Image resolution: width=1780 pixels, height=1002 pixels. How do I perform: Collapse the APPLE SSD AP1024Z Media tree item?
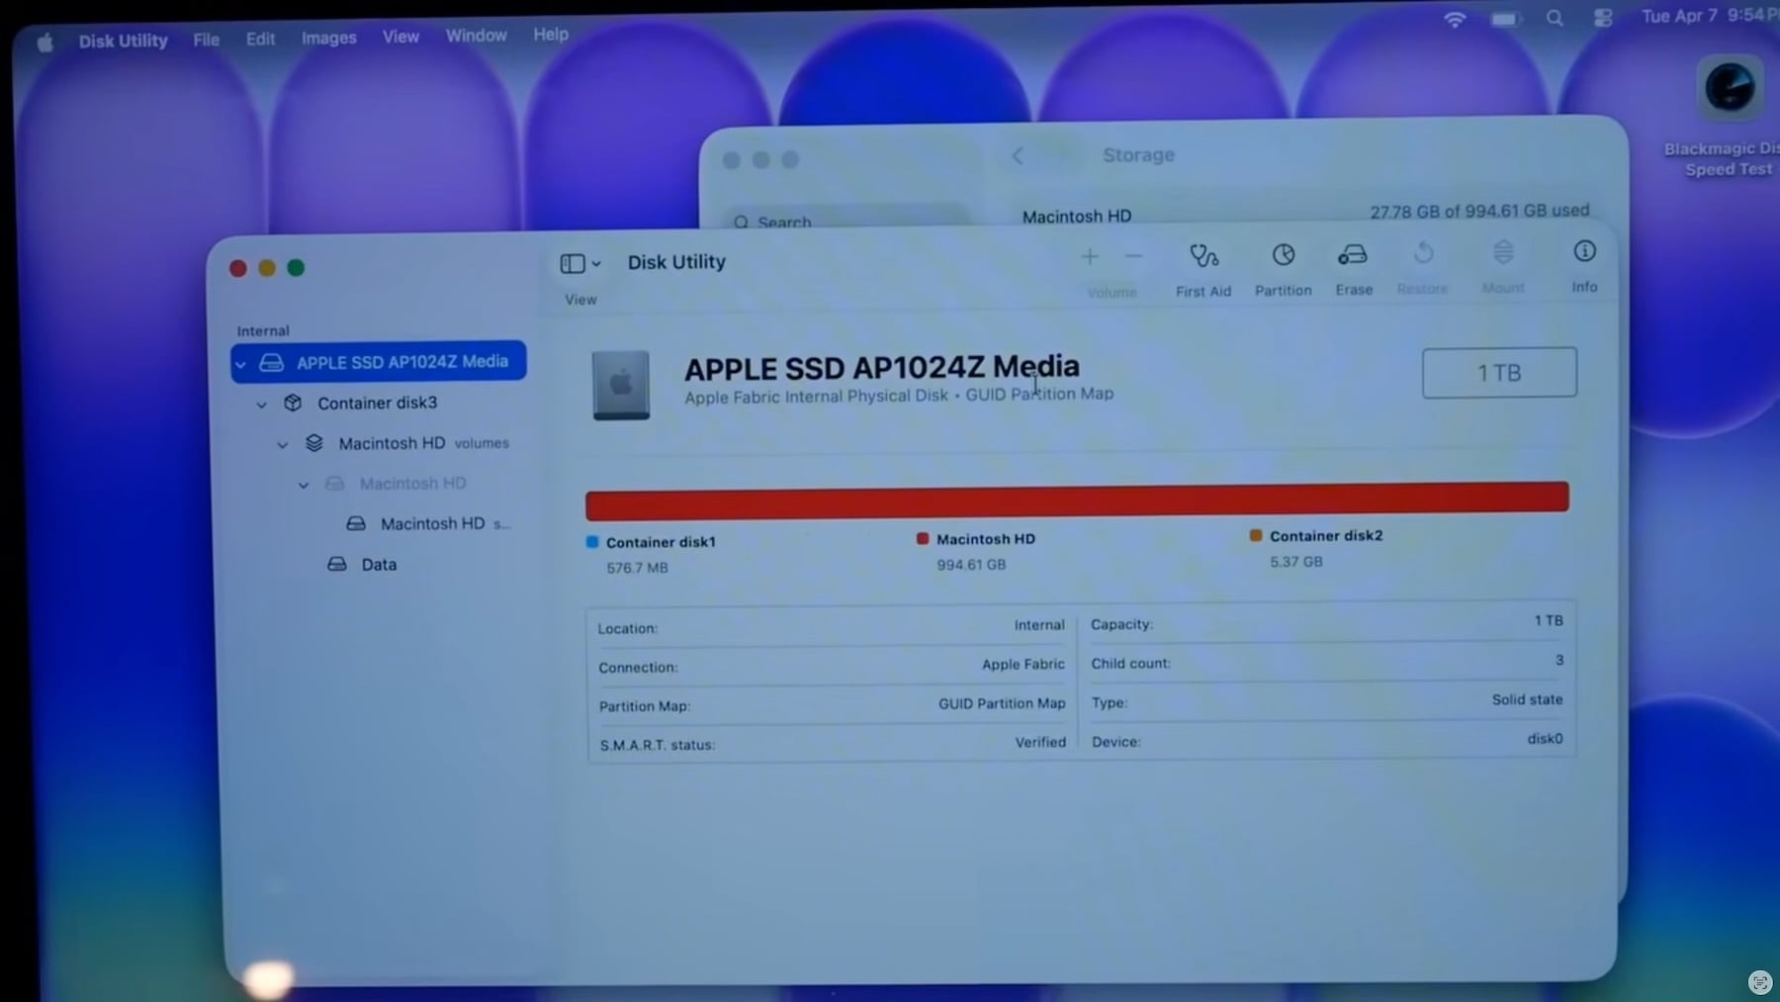(x=240, y=363)
